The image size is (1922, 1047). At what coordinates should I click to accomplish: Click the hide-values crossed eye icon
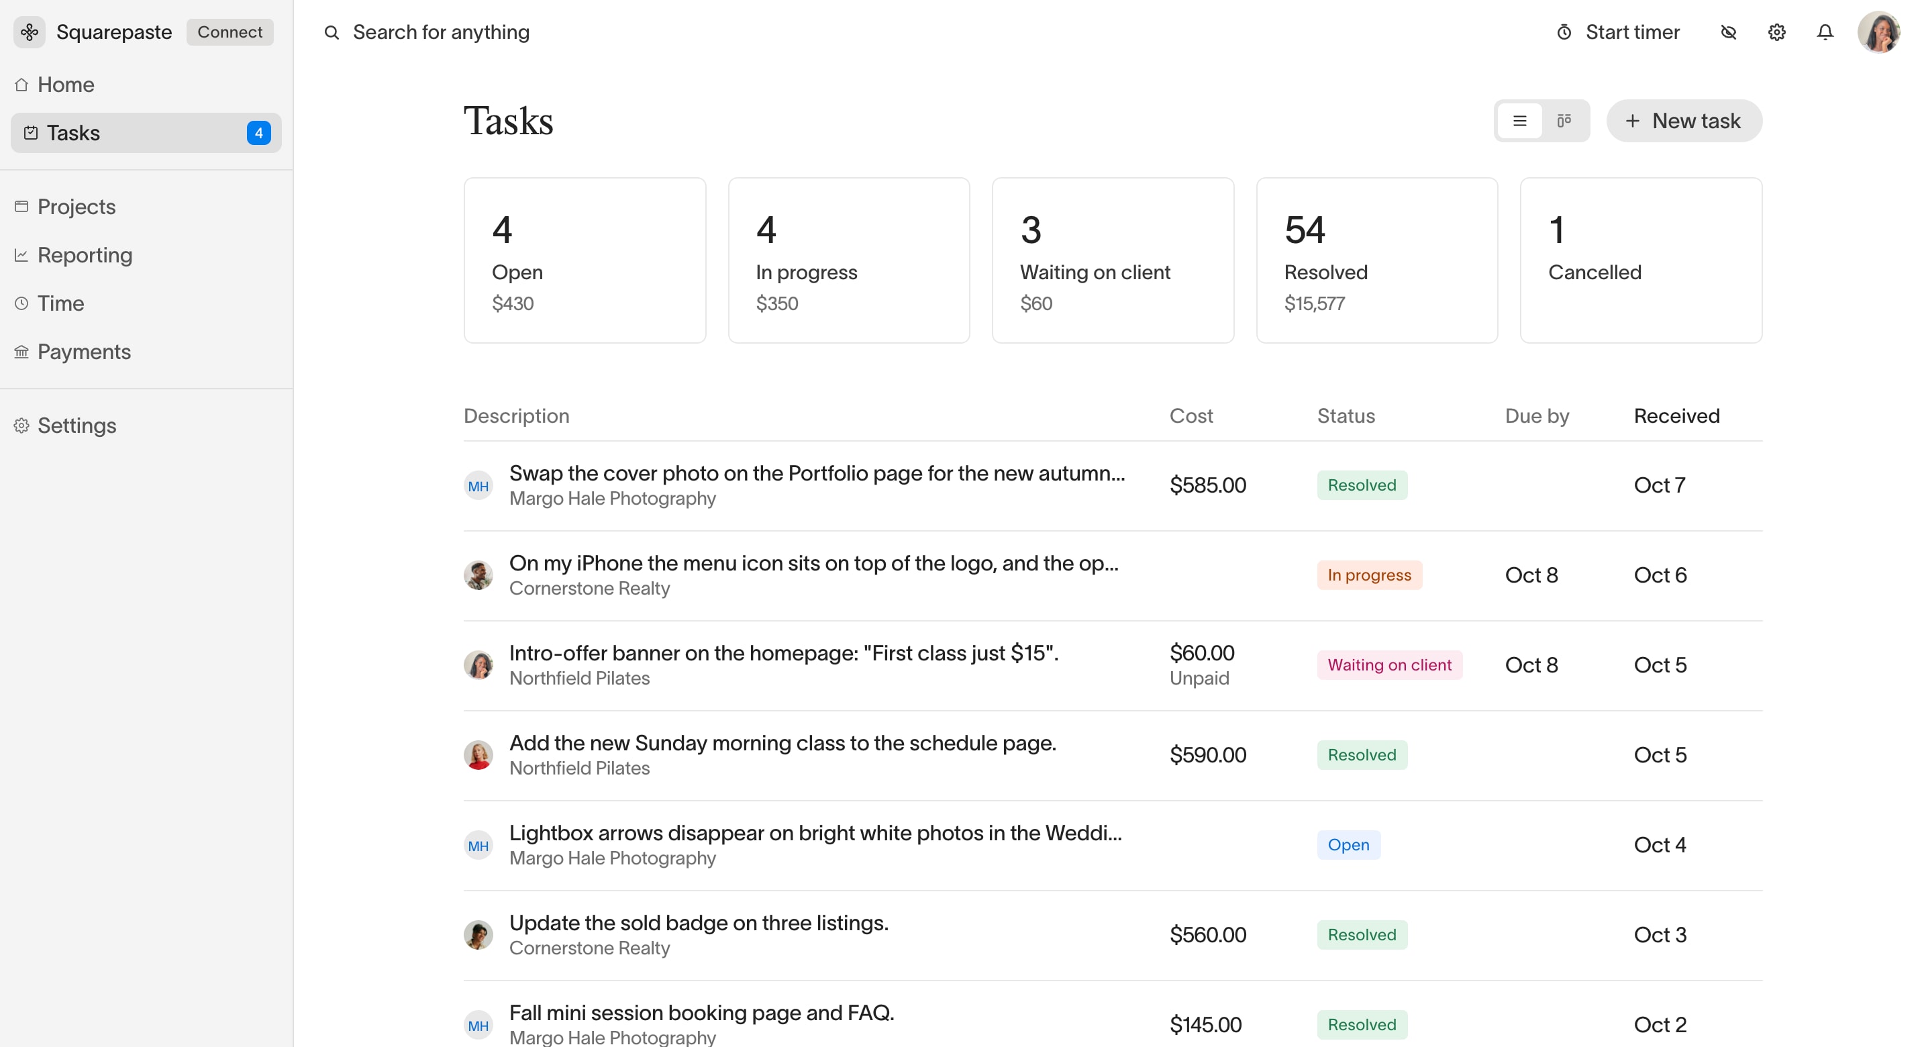pos(1729,32)
